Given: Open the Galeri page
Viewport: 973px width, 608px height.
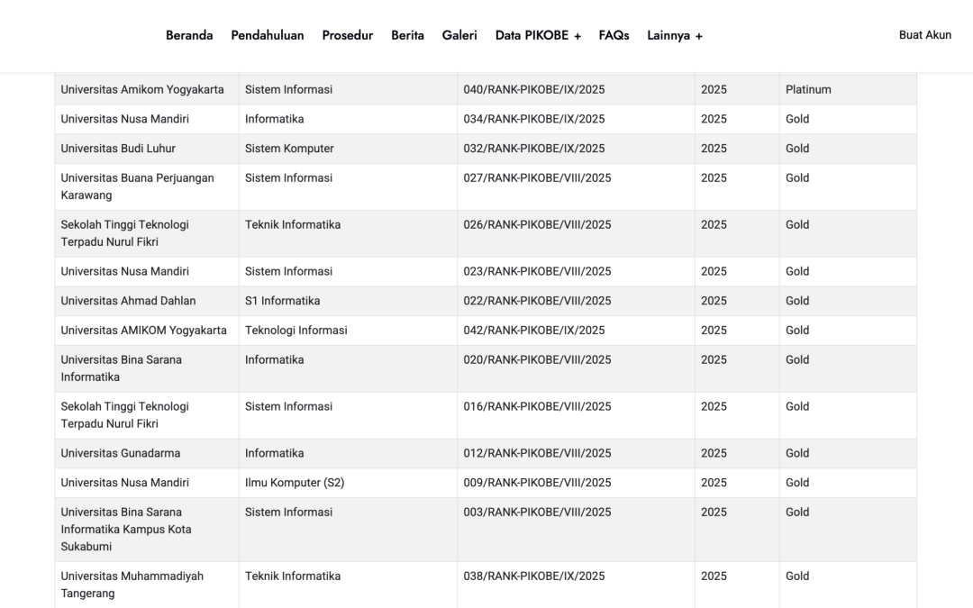Looking at the screenshot, I should (x=459, y=35).
